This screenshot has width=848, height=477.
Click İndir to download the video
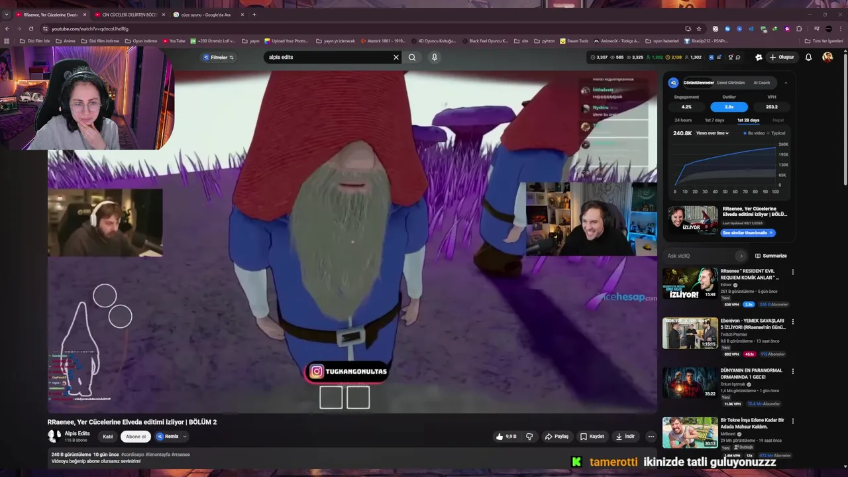(x=625, y=437)
